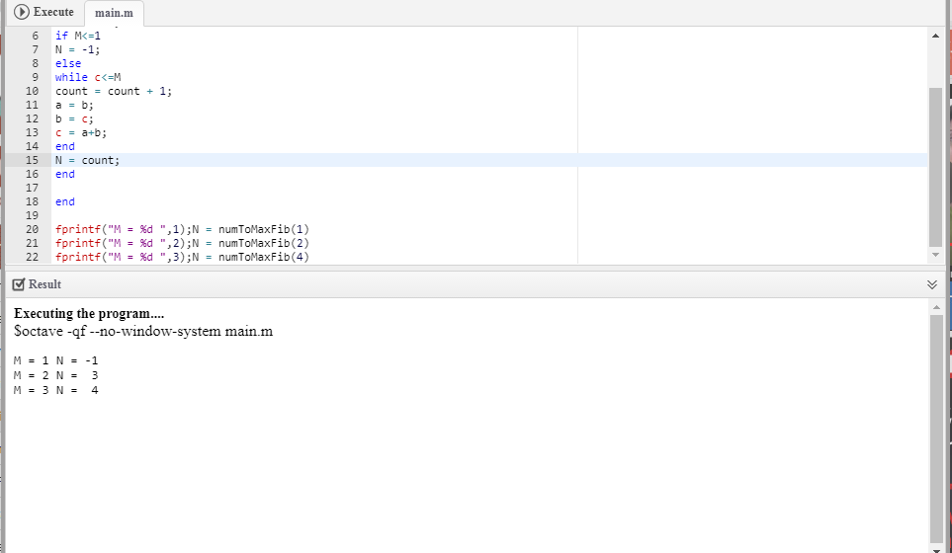Click the 'else' keyword on line 8

[x=68, y=63]
